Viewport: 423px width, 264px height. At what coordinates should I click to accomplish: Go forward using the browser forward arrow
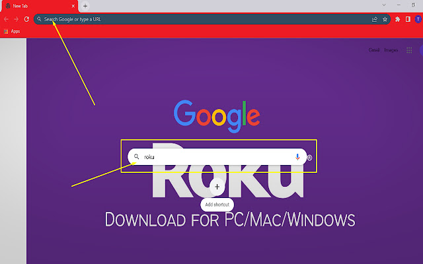pyautogui.click(x=17, y=19)
